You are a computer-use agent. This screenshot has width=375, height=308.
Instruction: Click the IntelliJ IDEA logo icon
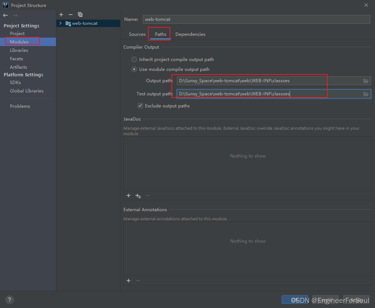pyautogui.click(x=5, y=5)
